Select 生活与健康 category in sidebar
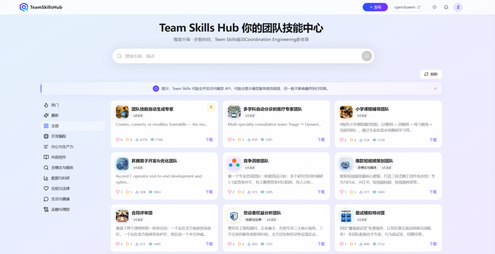495x254 pixels. point(73,199)
